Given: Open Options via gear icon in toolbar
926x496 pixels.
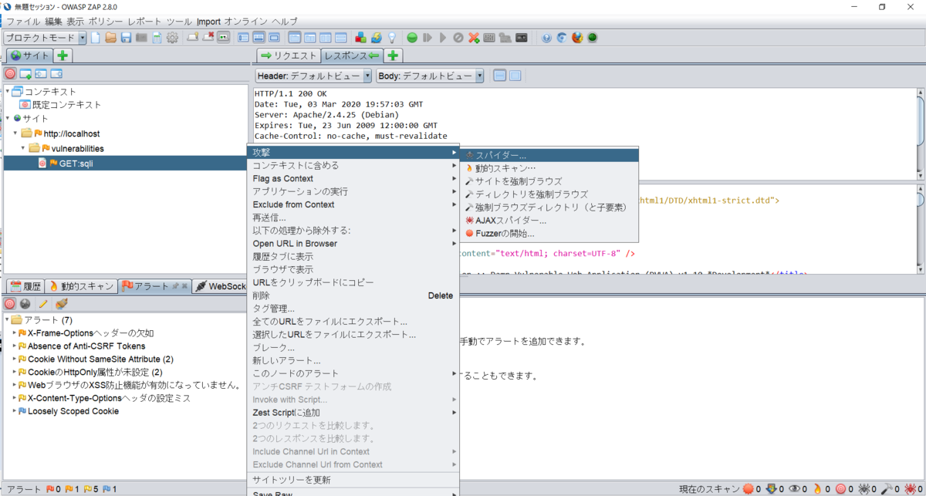Looking at the screenshot, I should point(172,37).
